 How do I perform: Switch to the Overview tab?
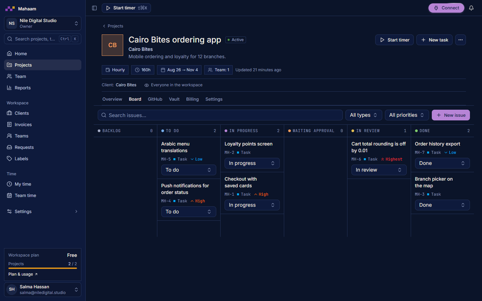[x=112, y=99]
